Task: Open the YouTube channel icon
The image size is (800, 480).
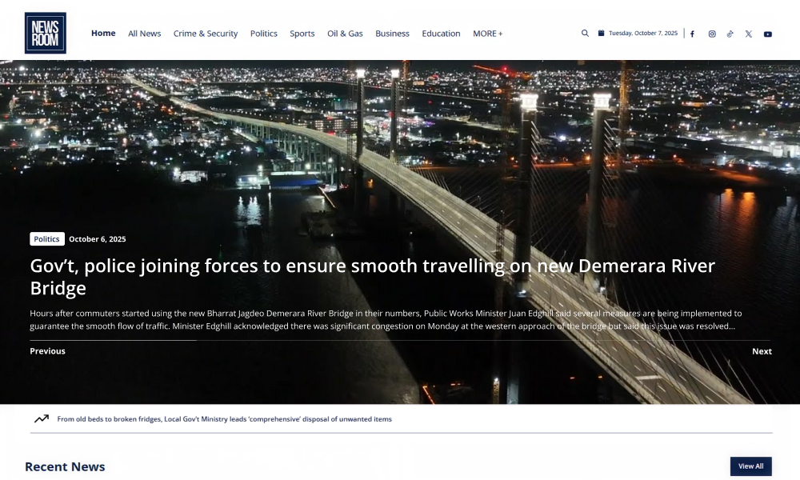Action: pos(768,34)
